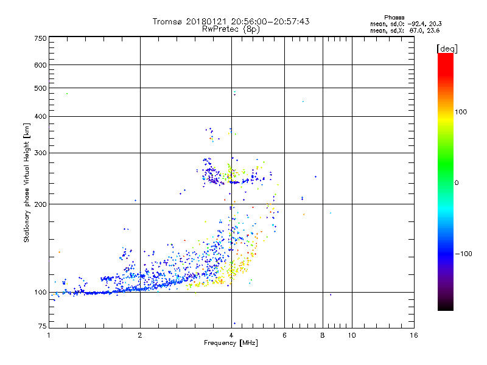Image resolution: width=487 pixels, height=365 pixels.
Task: Click the x-axis tick label '8'
Action: coord(323,335)
